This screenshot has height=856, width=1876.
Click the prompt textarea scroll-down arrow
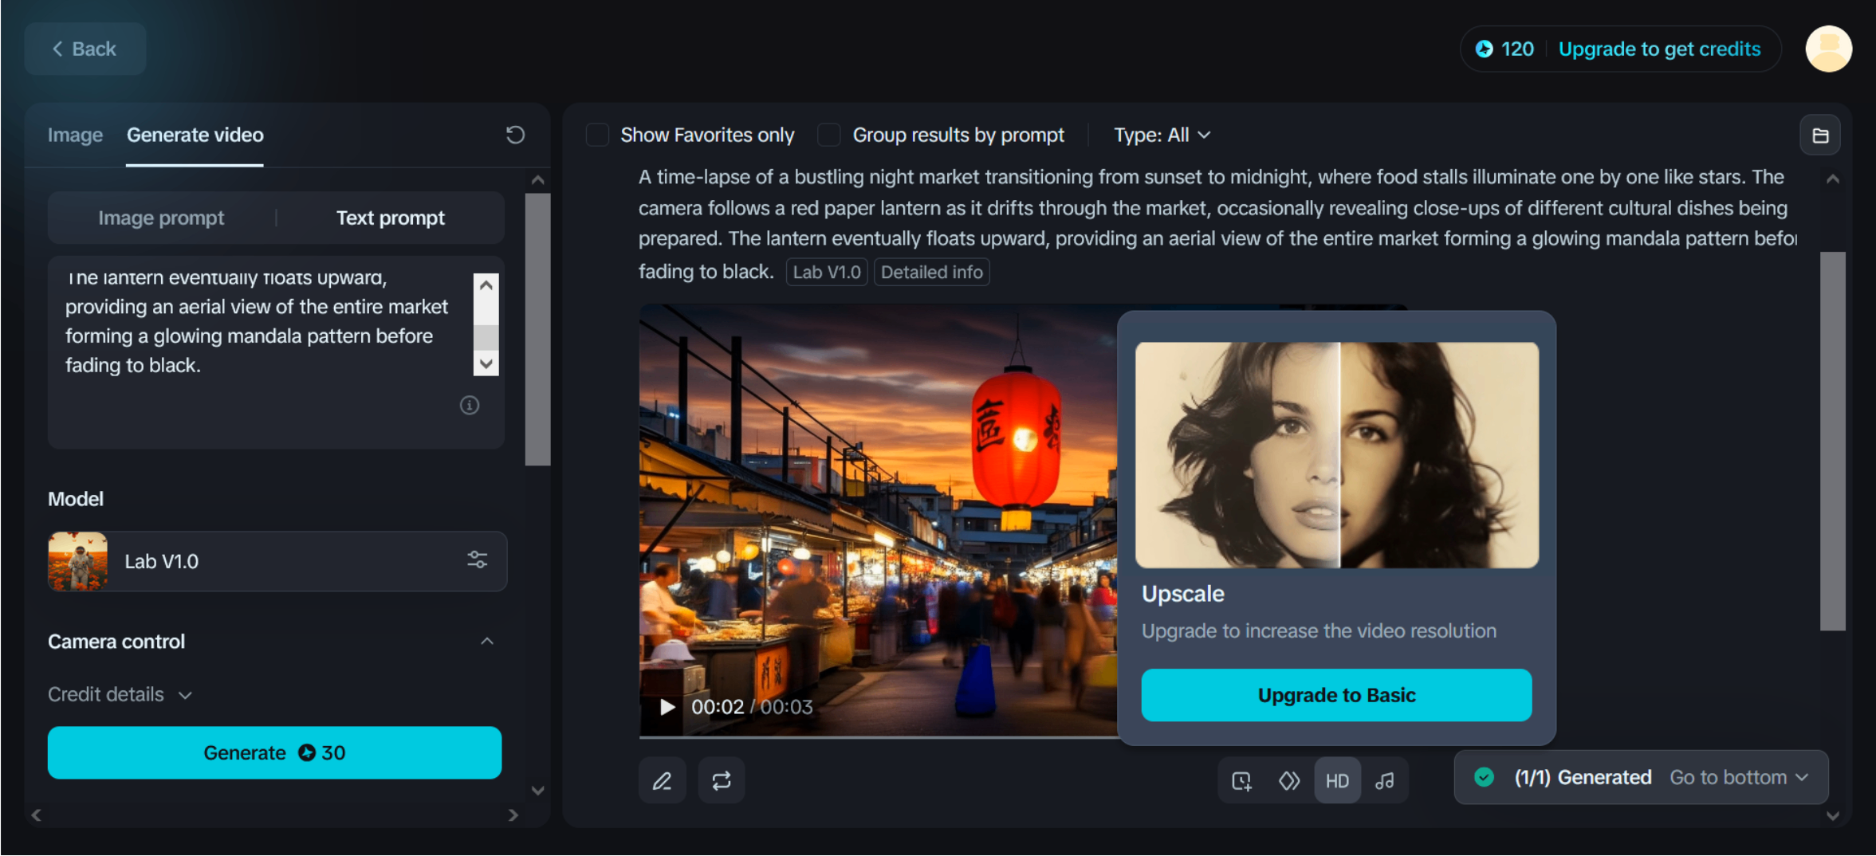click(x=486, y=364)
